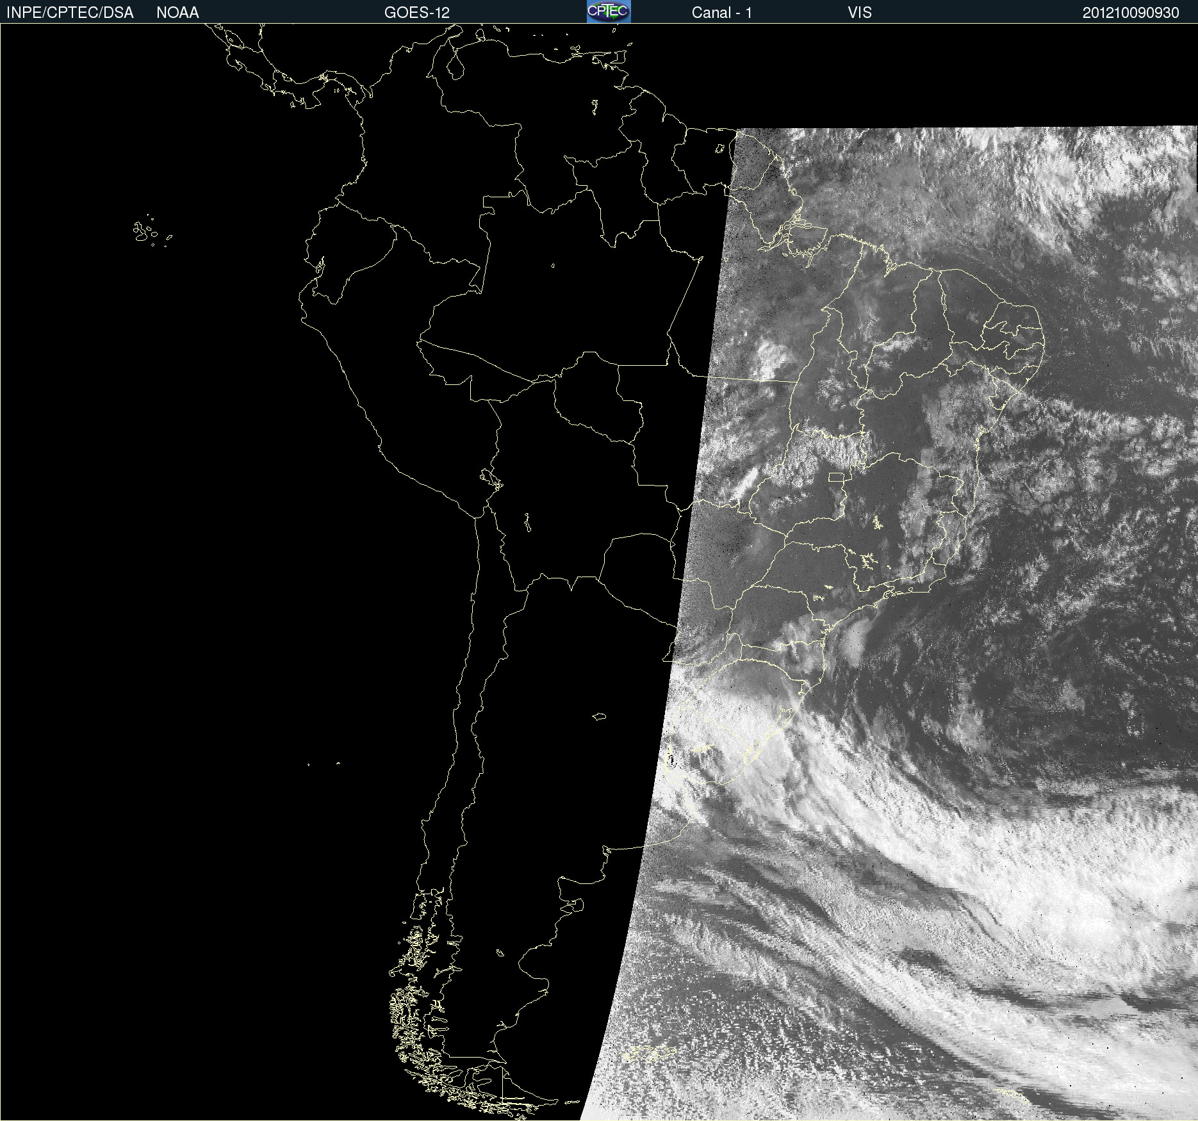
Task: Click the INPE/CPTEC/DSA header text
Action: click(x=70, y=13)
